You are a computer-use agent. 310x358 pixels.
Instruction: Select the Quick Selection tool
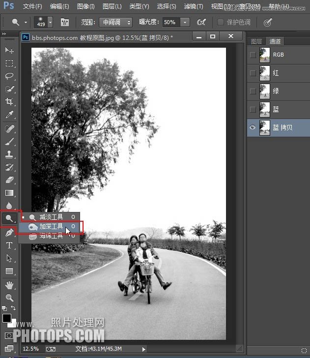[9, 89]
